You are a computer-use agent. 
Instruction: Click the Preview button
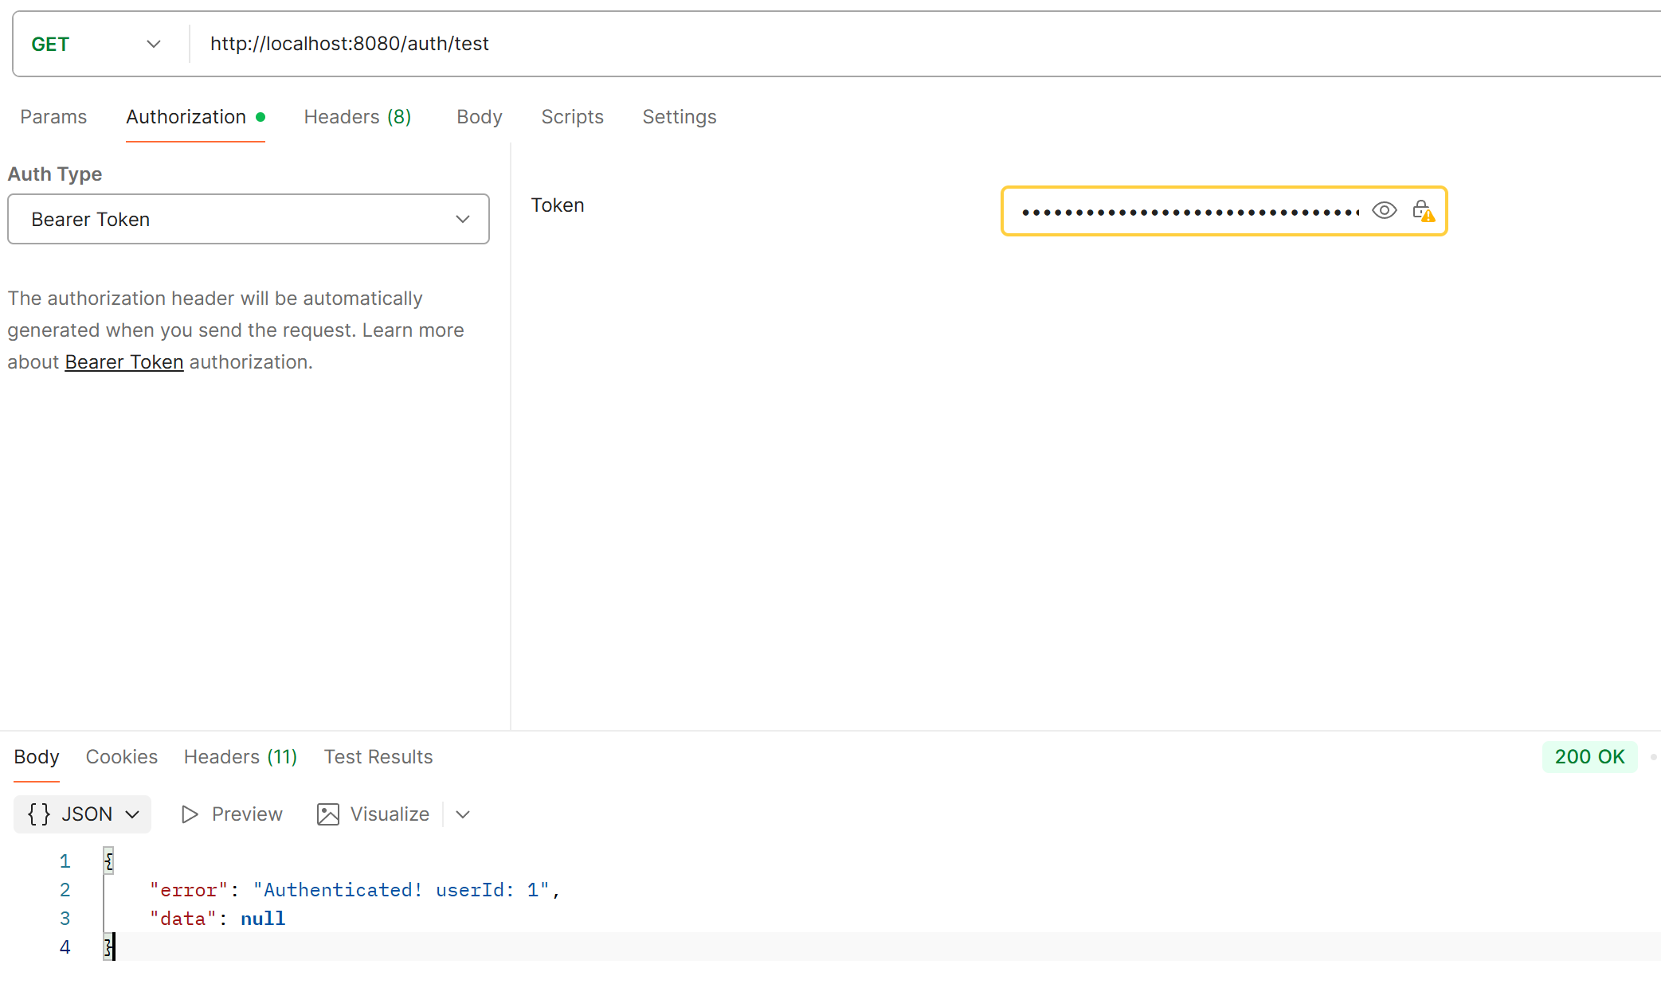click(x=232, y=814)
